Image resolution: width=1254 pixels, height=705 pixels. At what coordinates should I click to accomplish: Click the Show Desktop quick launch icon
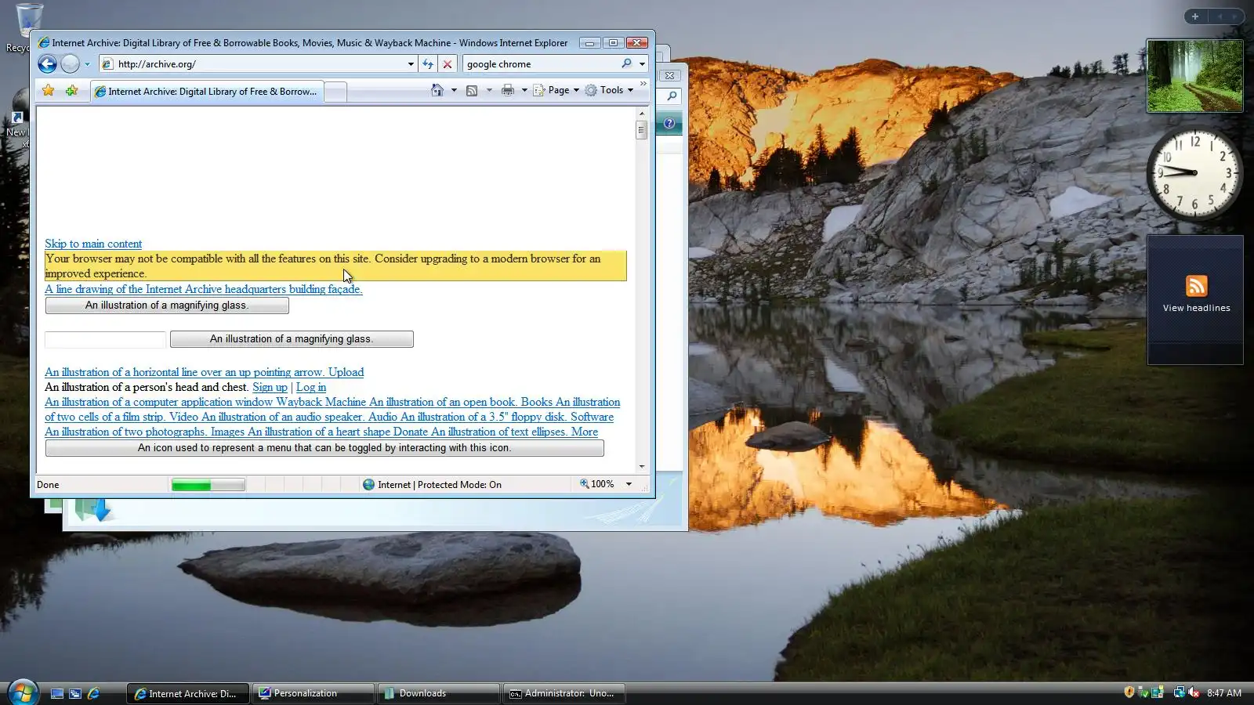tap(57, 693)
